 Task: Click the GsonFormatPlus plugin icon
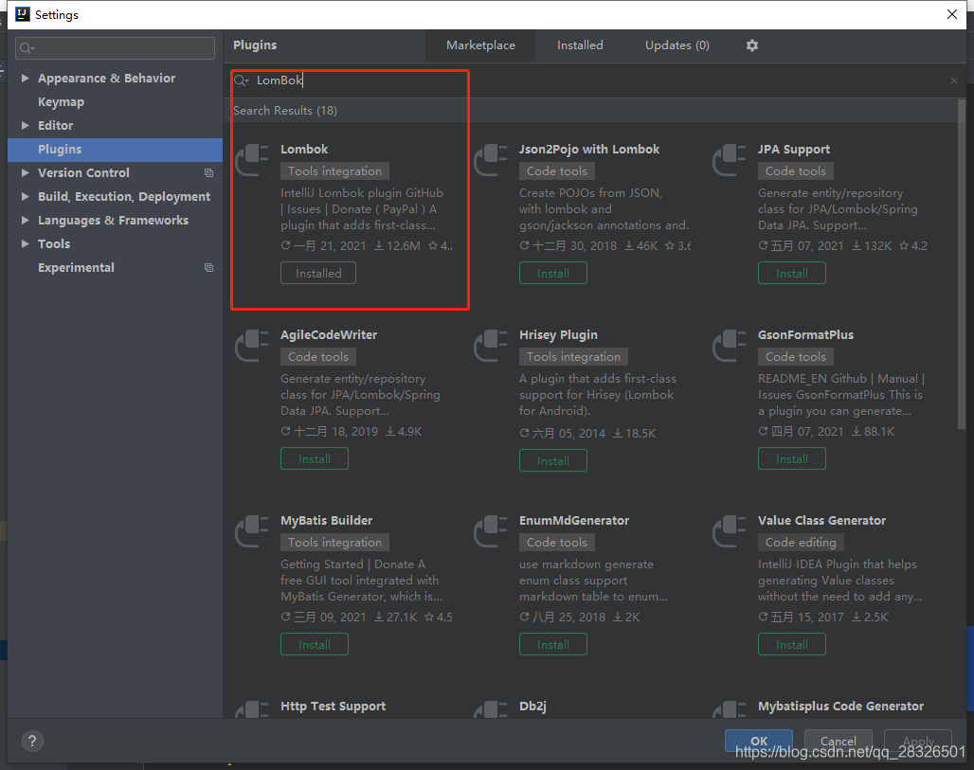point(730,345)
